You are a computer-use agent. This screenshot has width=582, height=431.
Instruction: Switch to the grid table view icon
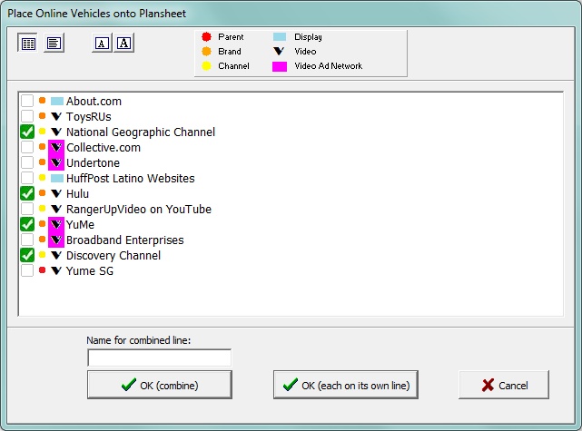tap(28, 43)
